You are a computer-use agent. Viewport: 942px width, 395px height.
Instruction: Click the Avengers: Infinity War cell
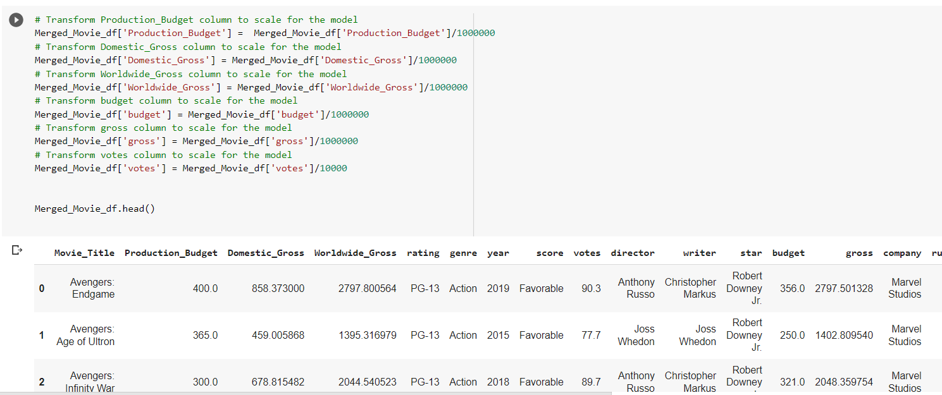tap(90, 382)
